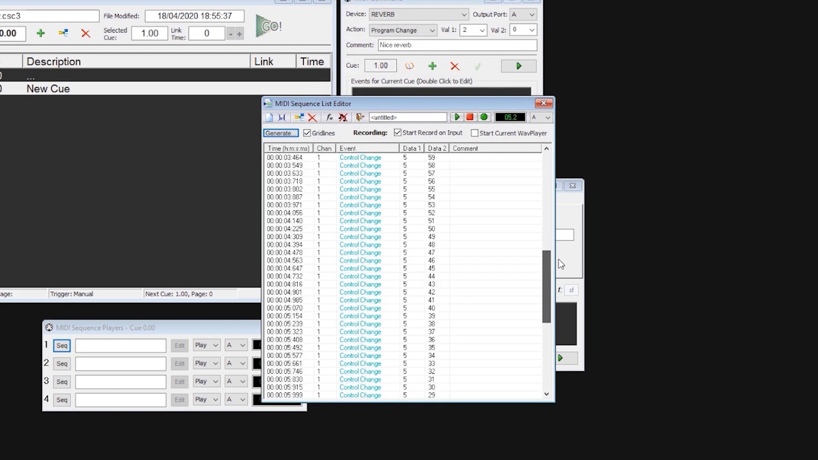Click the New sequence icon in MIDI Sequence List Editor
Viewport: 818px width, 460px height.
[269, 118]
